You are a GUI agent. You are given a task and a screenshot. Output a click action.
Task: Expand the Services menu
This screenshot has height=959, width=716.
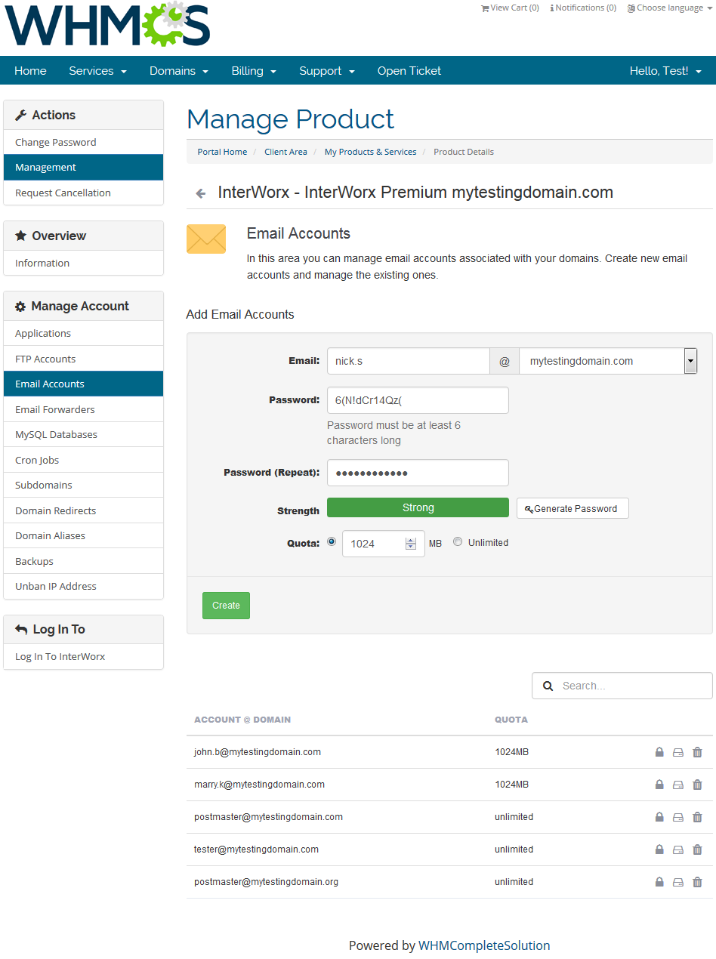coord(97,71)
